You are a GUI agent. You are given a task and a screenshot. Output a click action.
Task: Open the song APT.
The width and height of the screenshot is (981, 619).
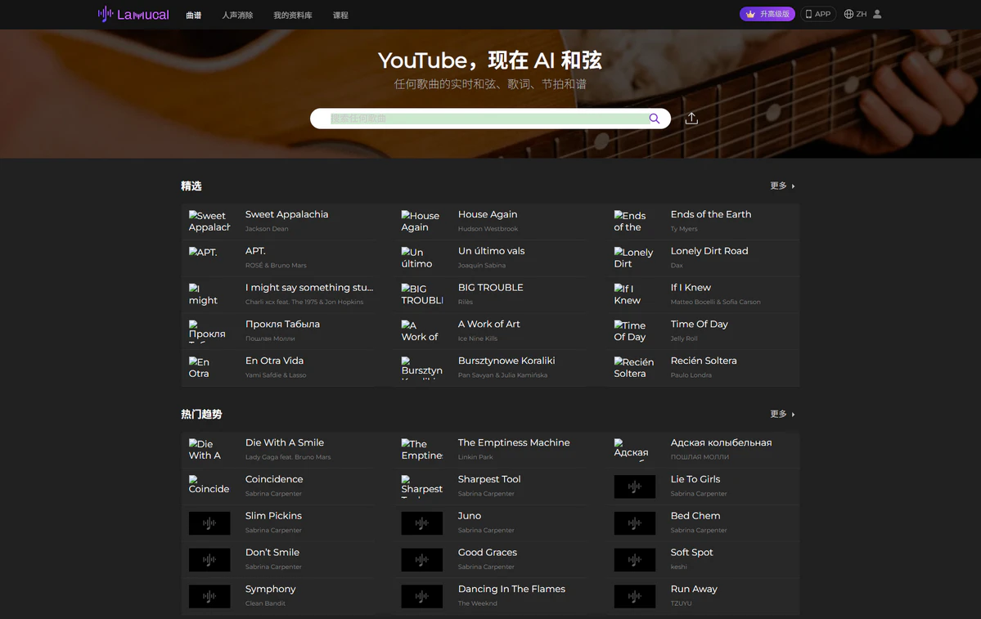pos(255,251)
